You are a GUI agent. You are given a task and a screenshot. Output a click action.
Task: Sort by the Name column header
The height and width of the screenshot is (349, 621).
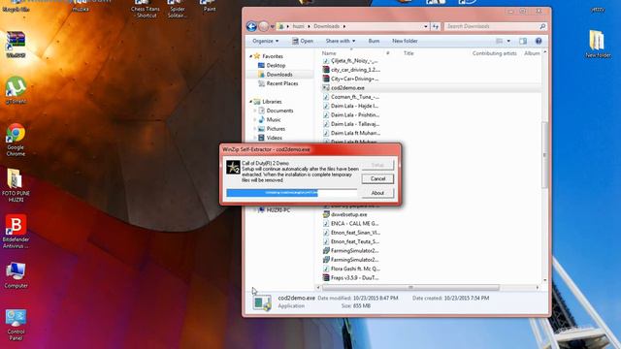pos(329,53)
